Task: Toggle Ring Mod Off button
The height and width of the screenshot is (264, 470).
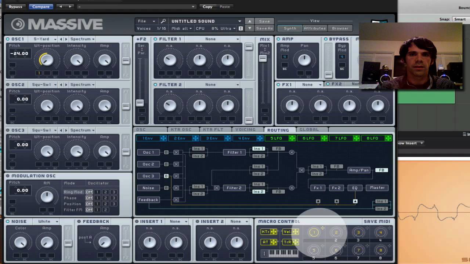Action: pos(89,192)
